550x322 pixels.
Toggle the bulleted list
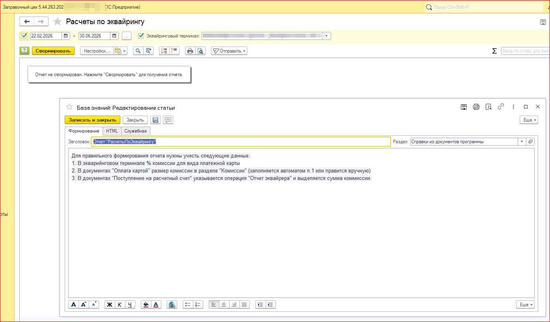click(x=188, y=305)
